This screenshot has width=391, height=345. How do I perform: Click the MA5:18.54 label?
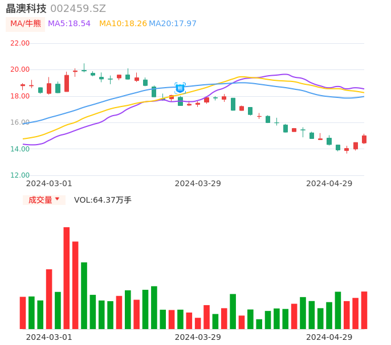point(69,24)
